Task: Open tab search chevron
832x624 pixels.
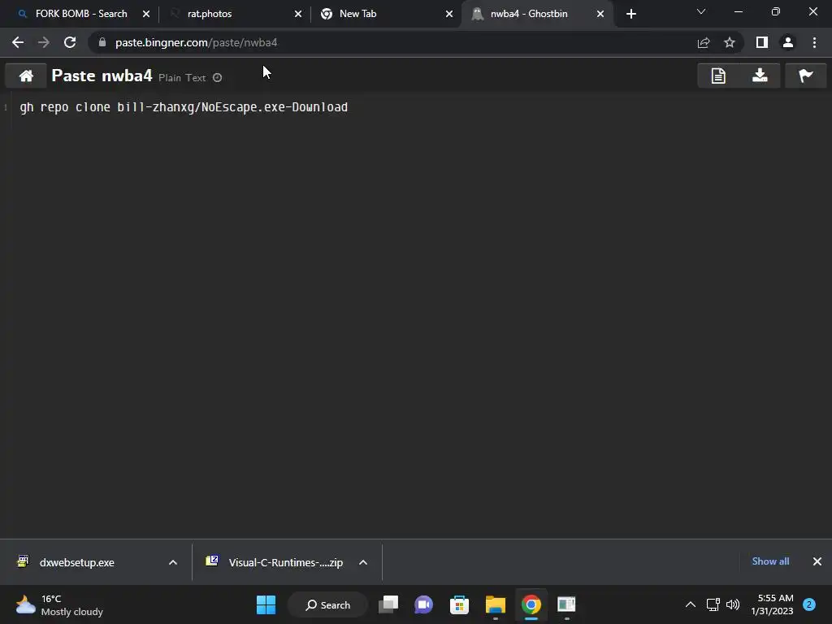Action: tap(701, 11)
